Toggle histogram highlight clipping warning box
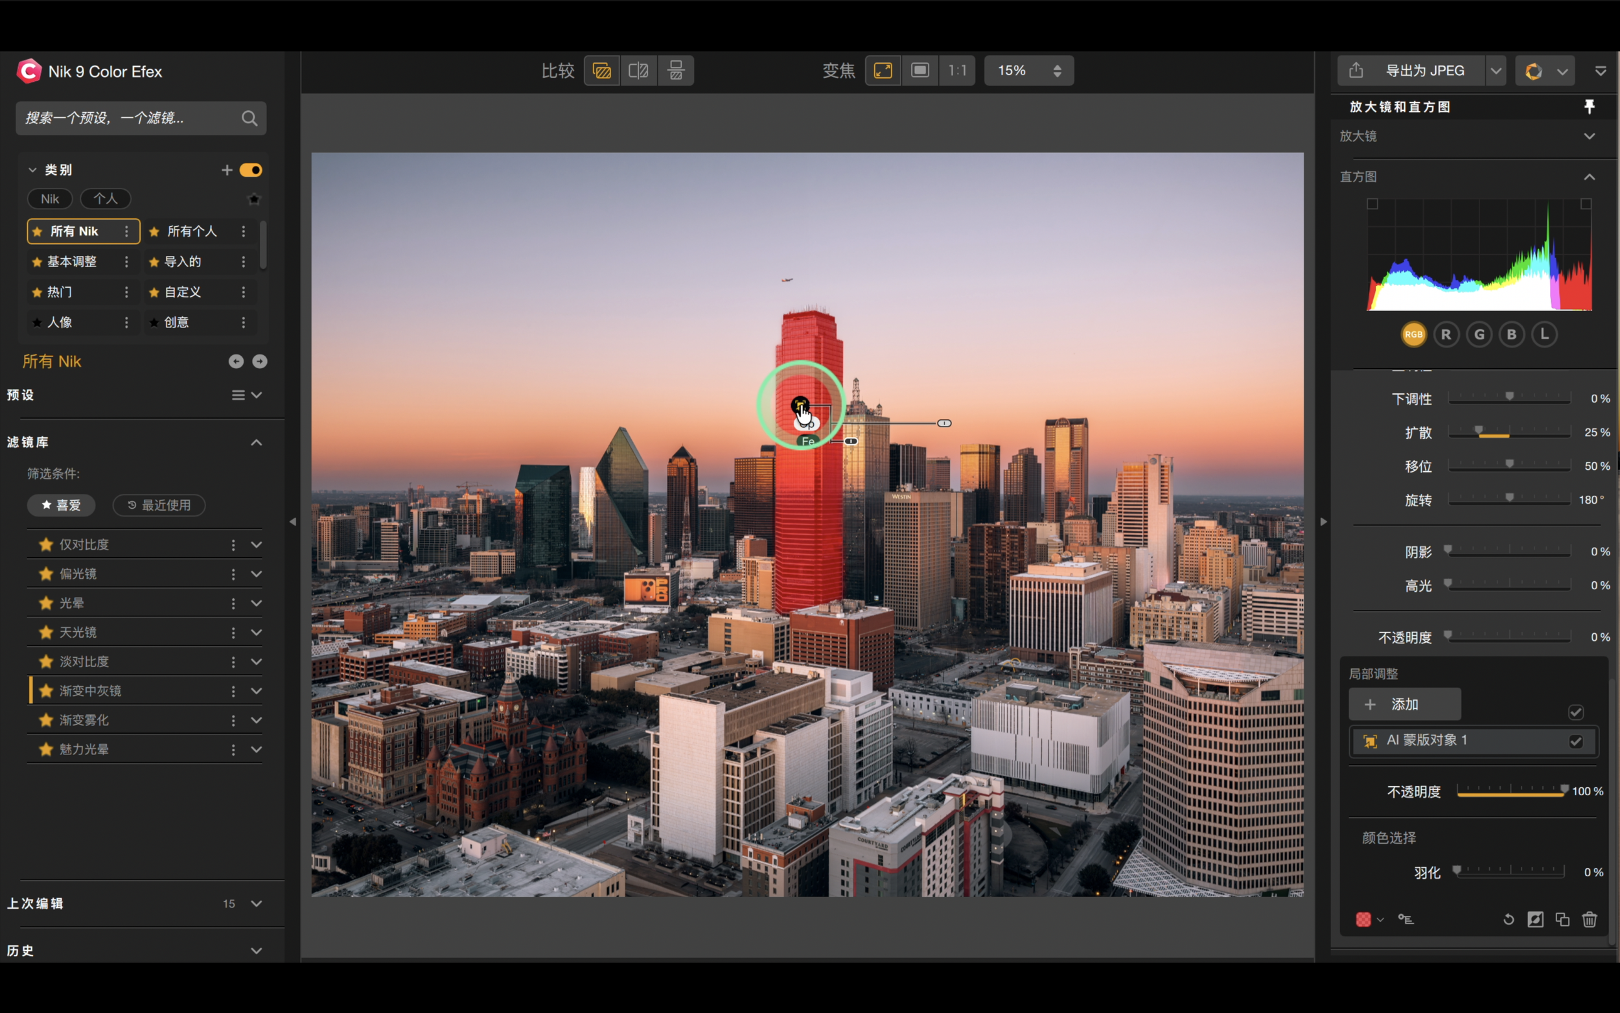 tap(1586, 204)
